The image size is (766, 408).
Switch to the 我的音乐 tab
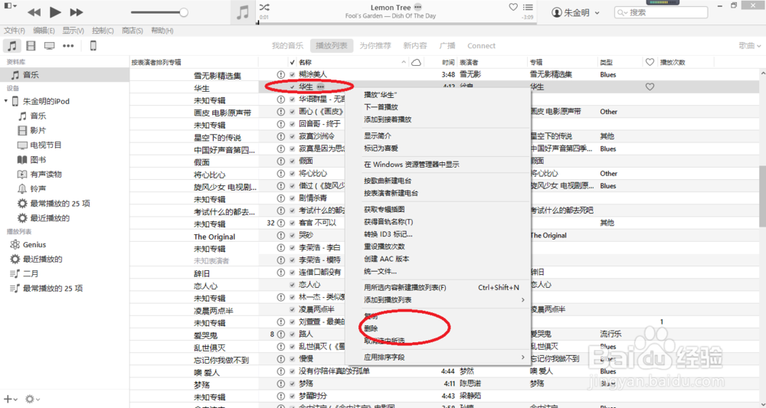coord(287,46)
